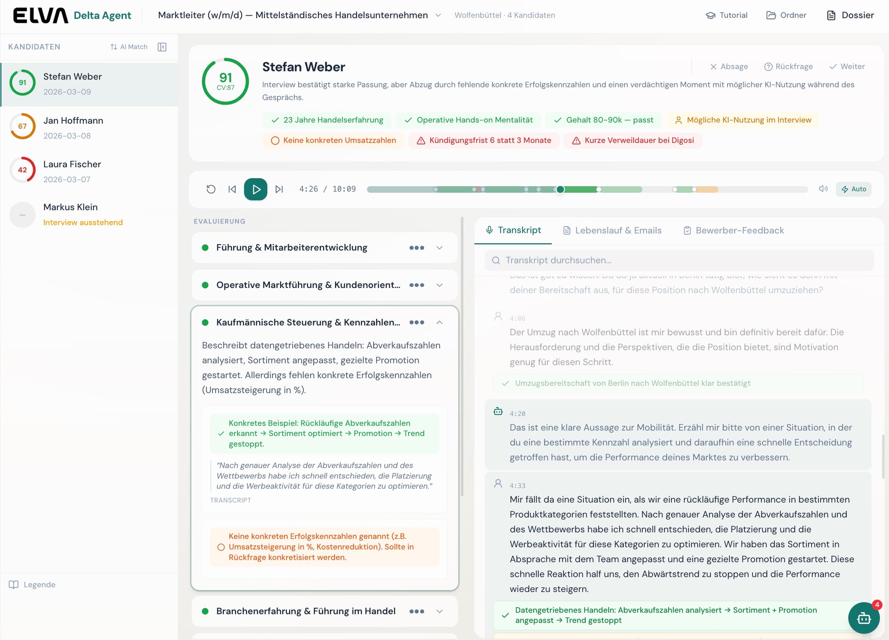Click the Absage button

point(729,67)
